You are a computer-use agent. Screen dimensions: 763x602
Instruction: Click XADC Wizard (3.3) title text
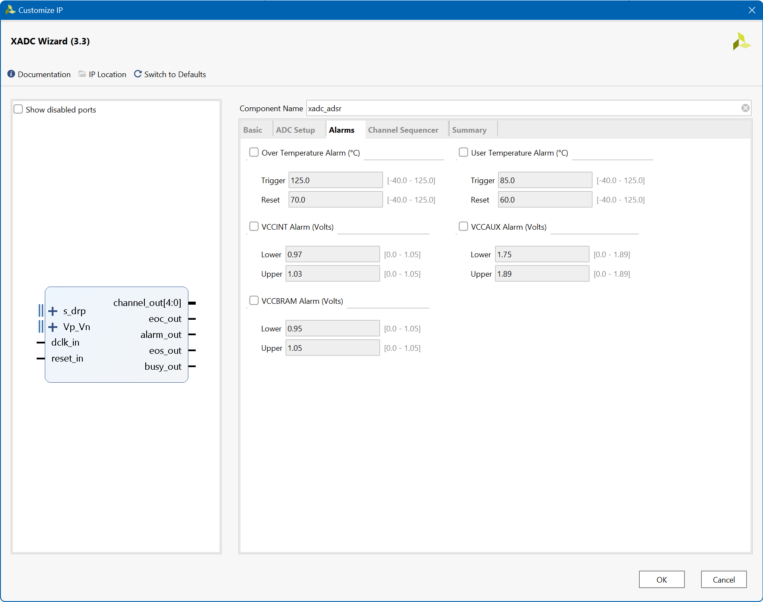(x=50, y=41)
